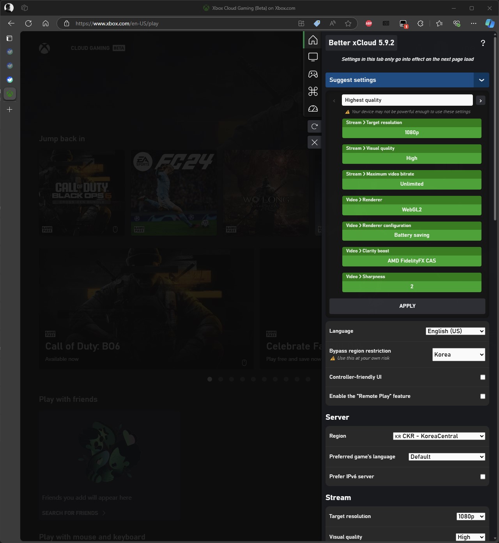Screen dimensions: 499x543
Task: Open the stats gauge tab
Action: coord(313,108)
